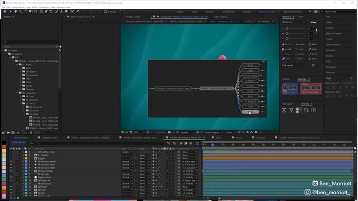Select the Pen tool
Viewport: 358px width, 201px height.
coord(46,11)
